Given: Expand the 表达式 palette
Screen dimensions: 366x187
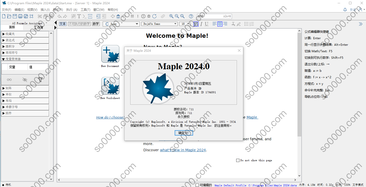Looking at the screenshot, I should click(25, 40).
